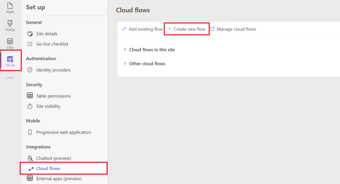The width and height of the screenshot is (340, 184).
Task: Click the Site details icon
Action: click(x=30, y=34)
